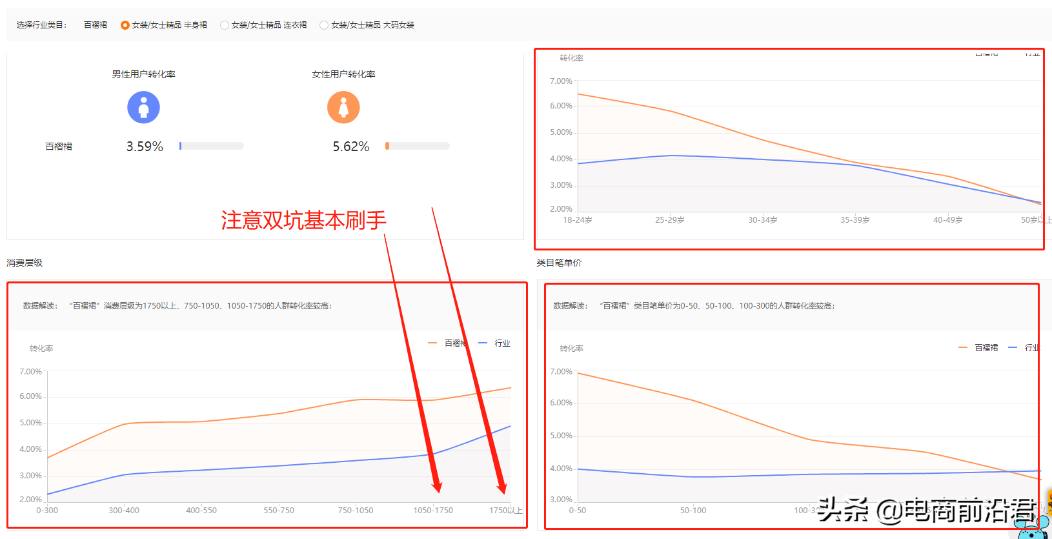Click the 消费层级 section heading

(x=25, y=263)
